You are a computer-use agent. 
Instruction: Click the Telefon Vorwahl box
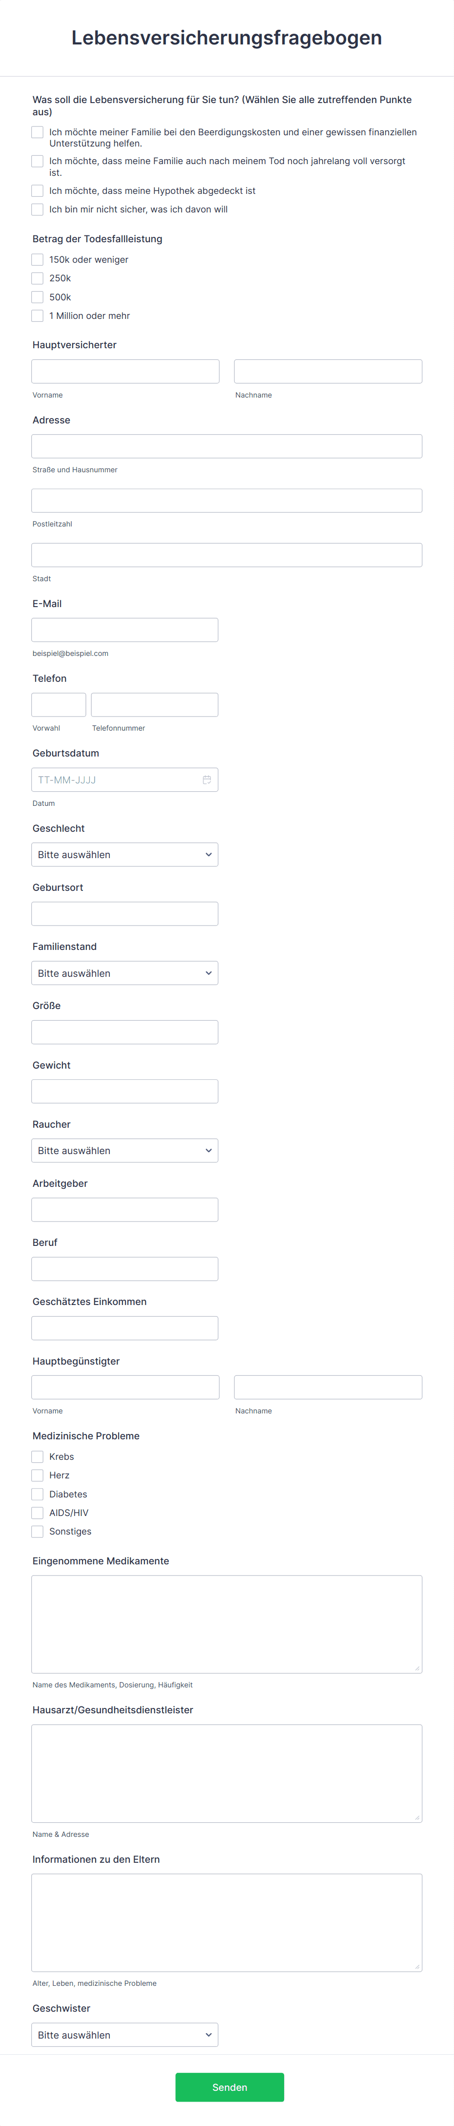click(59, 705)
